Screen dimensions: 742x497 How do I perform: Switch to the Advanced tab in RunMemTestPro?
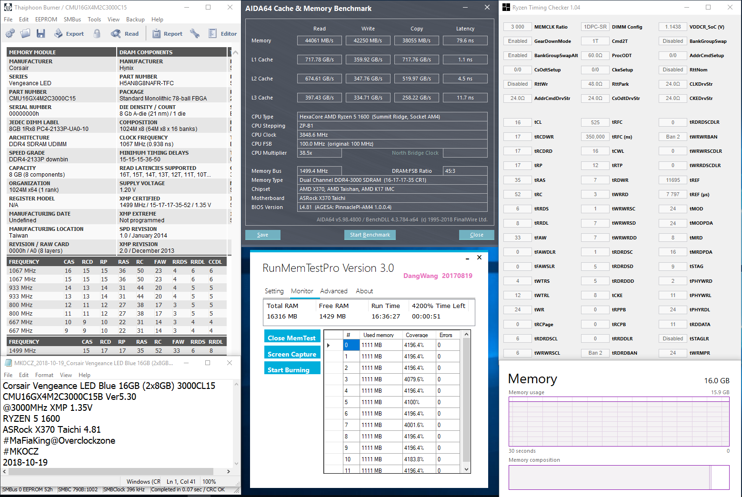(334, 291)
